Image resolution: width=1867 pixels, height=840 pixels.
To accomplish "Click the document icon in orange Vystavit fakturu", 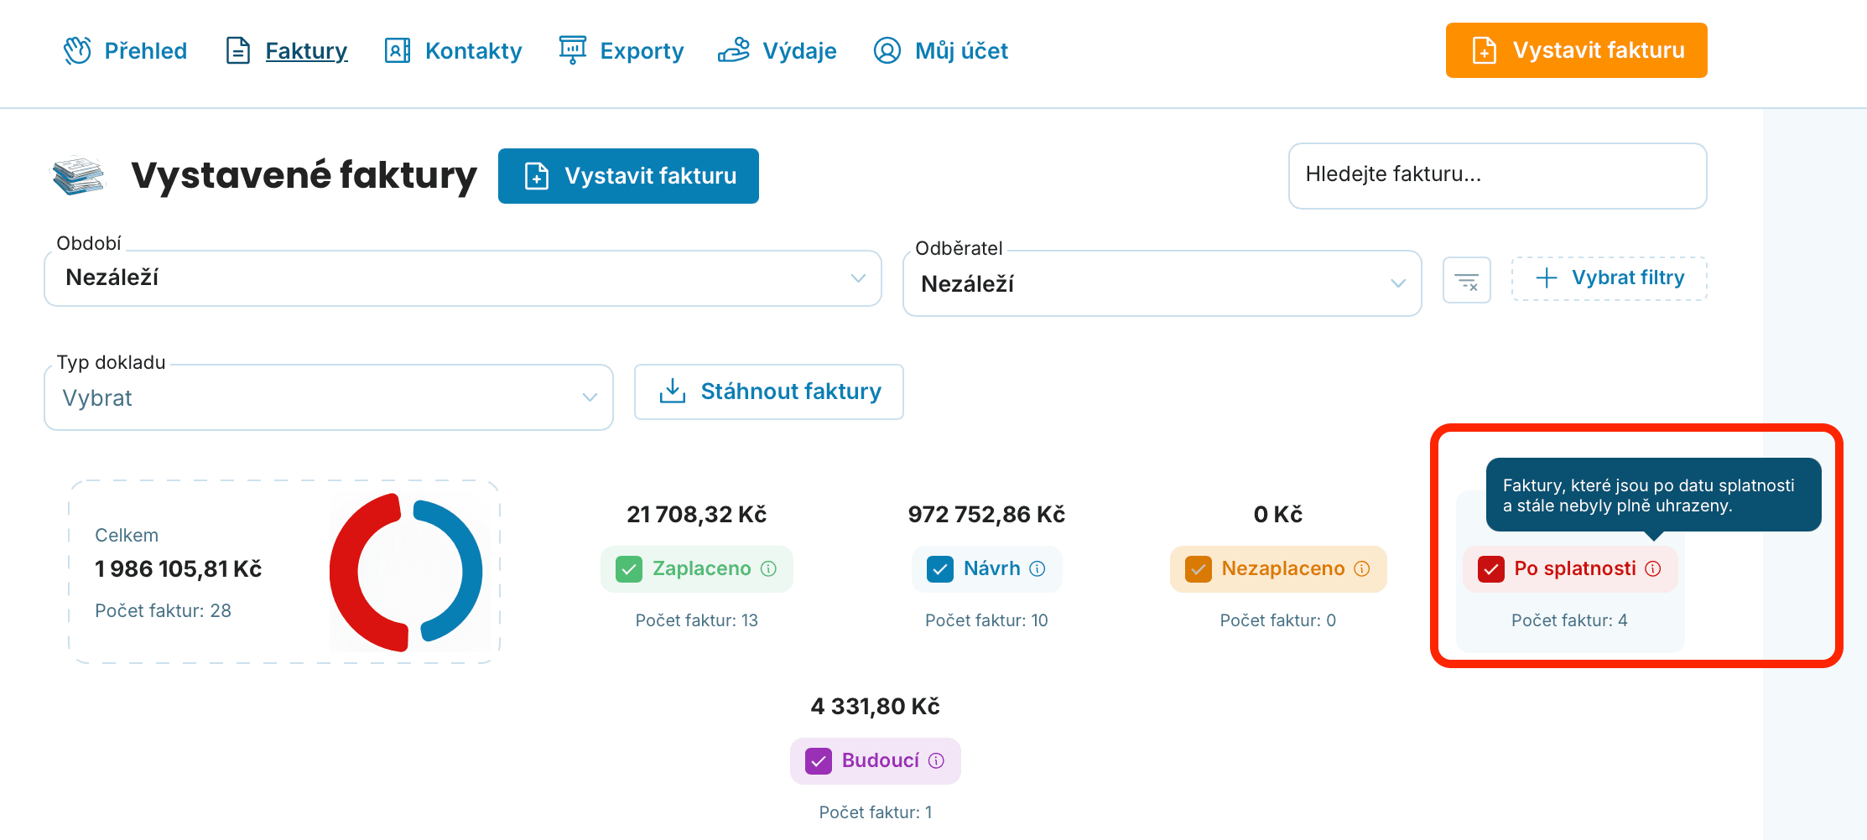I will [x=1485, y=50].
